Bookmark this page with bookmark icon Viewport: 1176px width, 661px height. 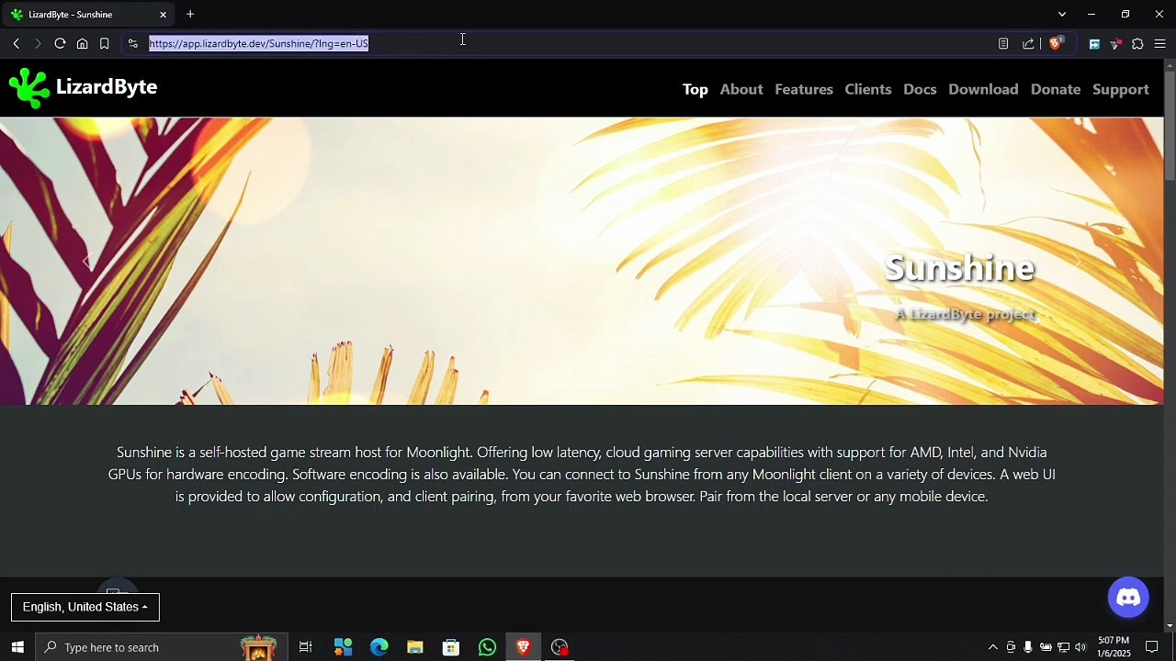click(104, 43)
